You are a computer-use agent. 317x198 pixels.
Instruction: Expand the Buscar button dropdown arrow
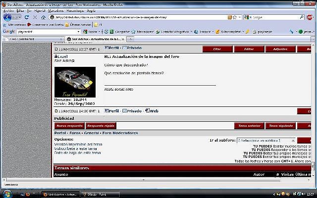coord(99,32)
